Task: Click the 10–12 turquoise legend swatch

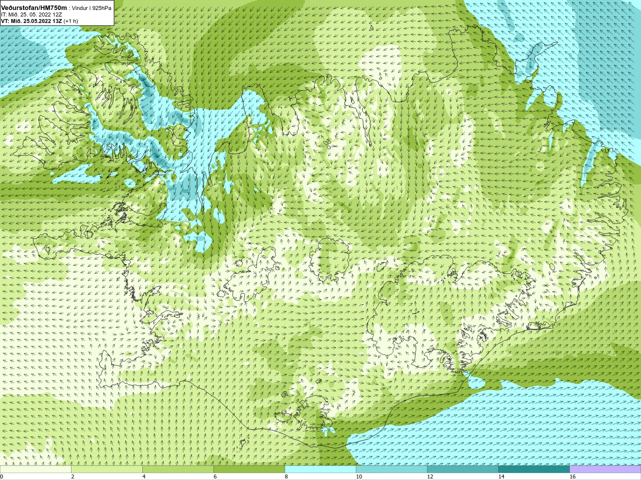Action: [x=392, y=469]
